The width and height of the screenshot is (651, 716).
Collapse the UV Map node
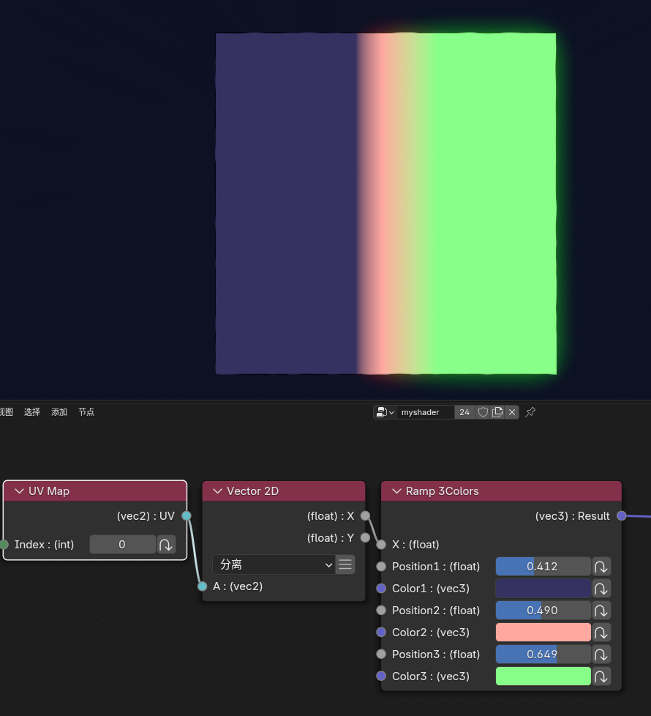click(19, 491)
